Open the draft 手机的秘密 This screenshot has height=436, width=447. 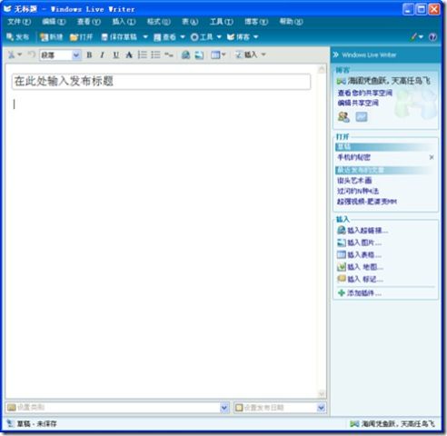pos(353,157)
